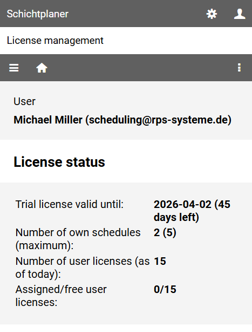Viewport: 252px width, 332px height.
Task: Select the 2026-04-02 expiry date value
Action: coord(192,211)
